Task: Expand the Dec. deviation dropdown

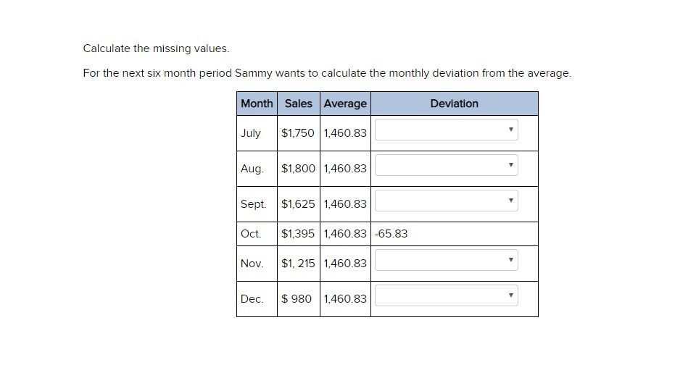Action: point(446,295)
